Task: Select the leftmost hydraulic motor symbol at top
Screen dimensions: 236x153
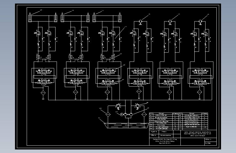Action: (140, 22)
